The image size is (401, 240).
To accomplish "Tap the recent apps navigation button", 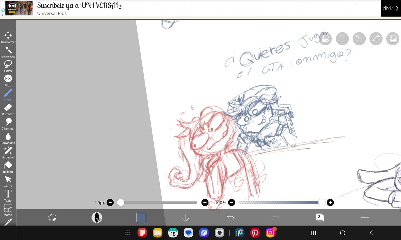I will click(x=313, y=233).
